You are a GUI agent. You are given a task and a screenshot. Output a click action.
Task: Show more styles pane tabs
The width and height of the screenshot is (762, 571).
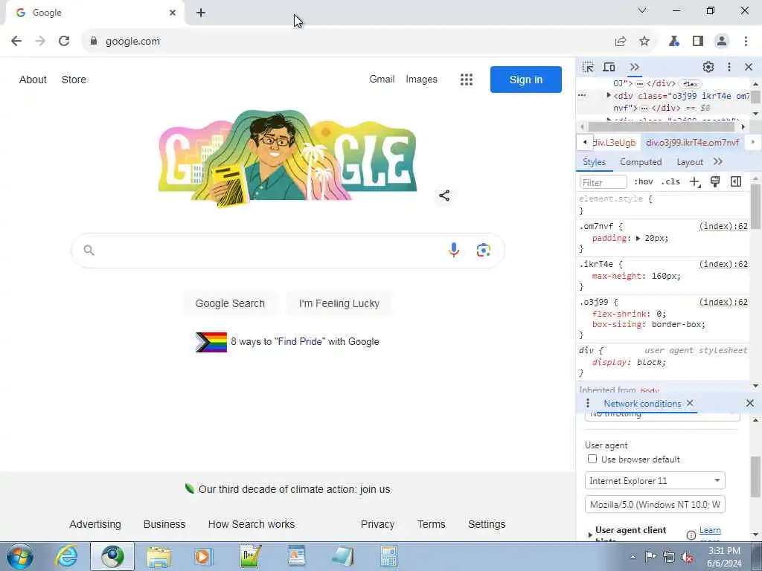[718, 161]
